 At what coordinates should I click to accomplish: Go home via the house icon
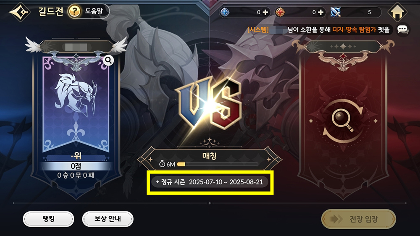397,12
